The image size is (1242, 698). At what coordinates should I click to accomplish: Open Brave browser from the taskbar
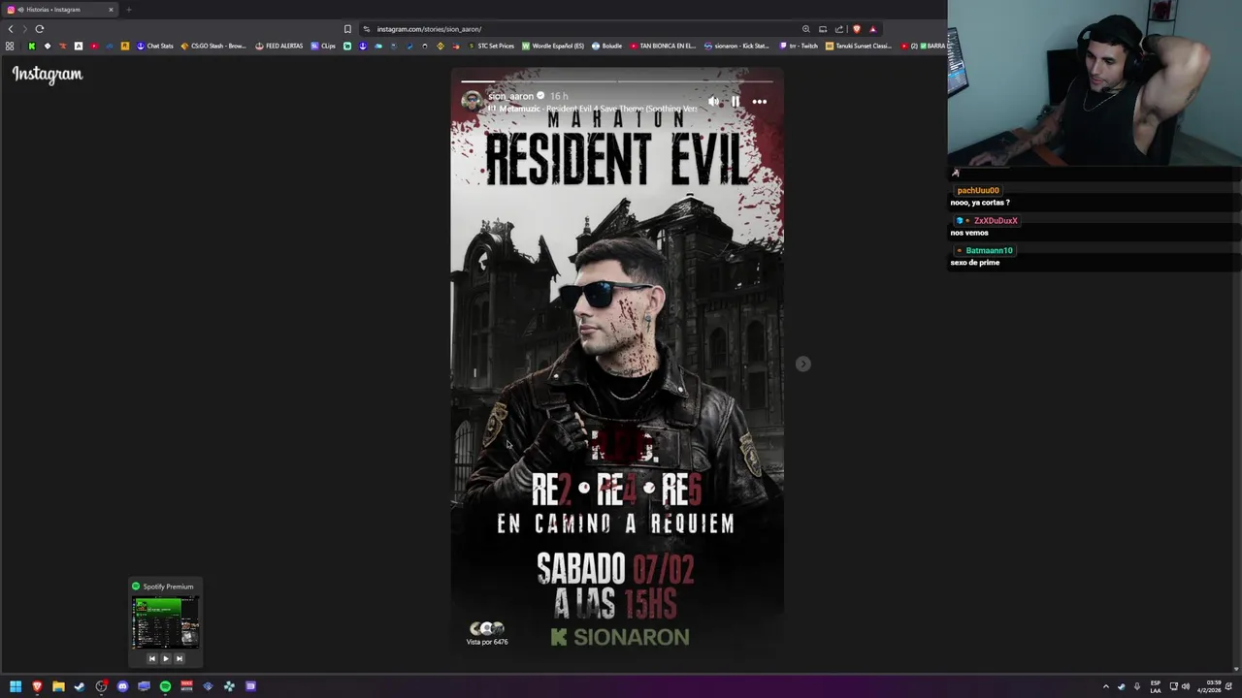pyautogui.click(x=37, y=686)
